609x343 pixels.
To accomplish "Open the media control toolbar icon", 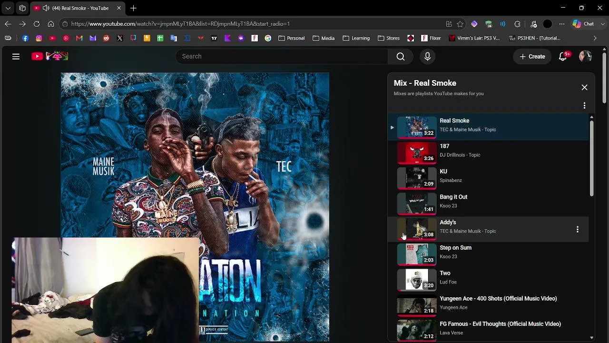I will [533, 24].
